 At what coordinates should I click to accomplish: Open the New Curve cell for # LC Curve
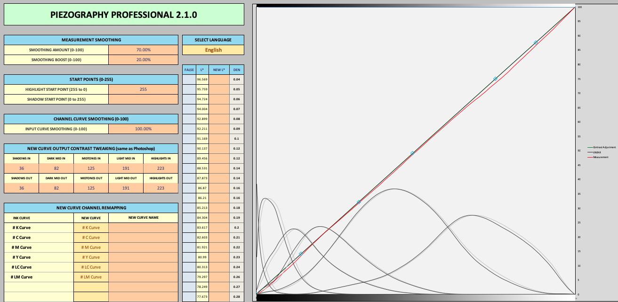pos(91,267)
